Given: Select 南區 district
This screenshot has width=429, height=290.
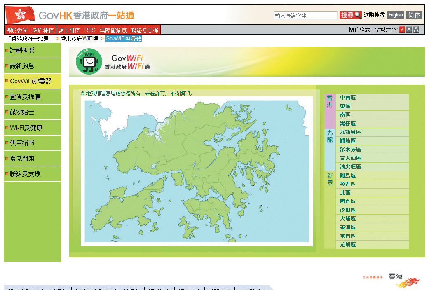Looking at the screenshot, I should (x=372, y=115).
